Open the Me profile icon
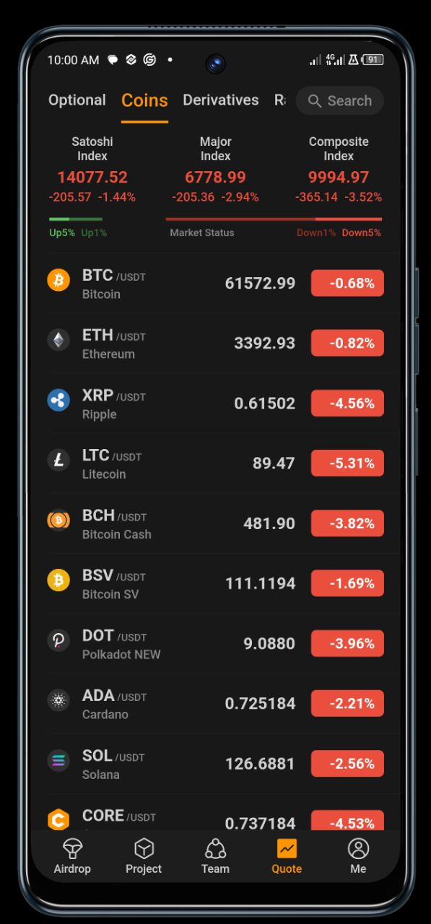 coord(358,848)
